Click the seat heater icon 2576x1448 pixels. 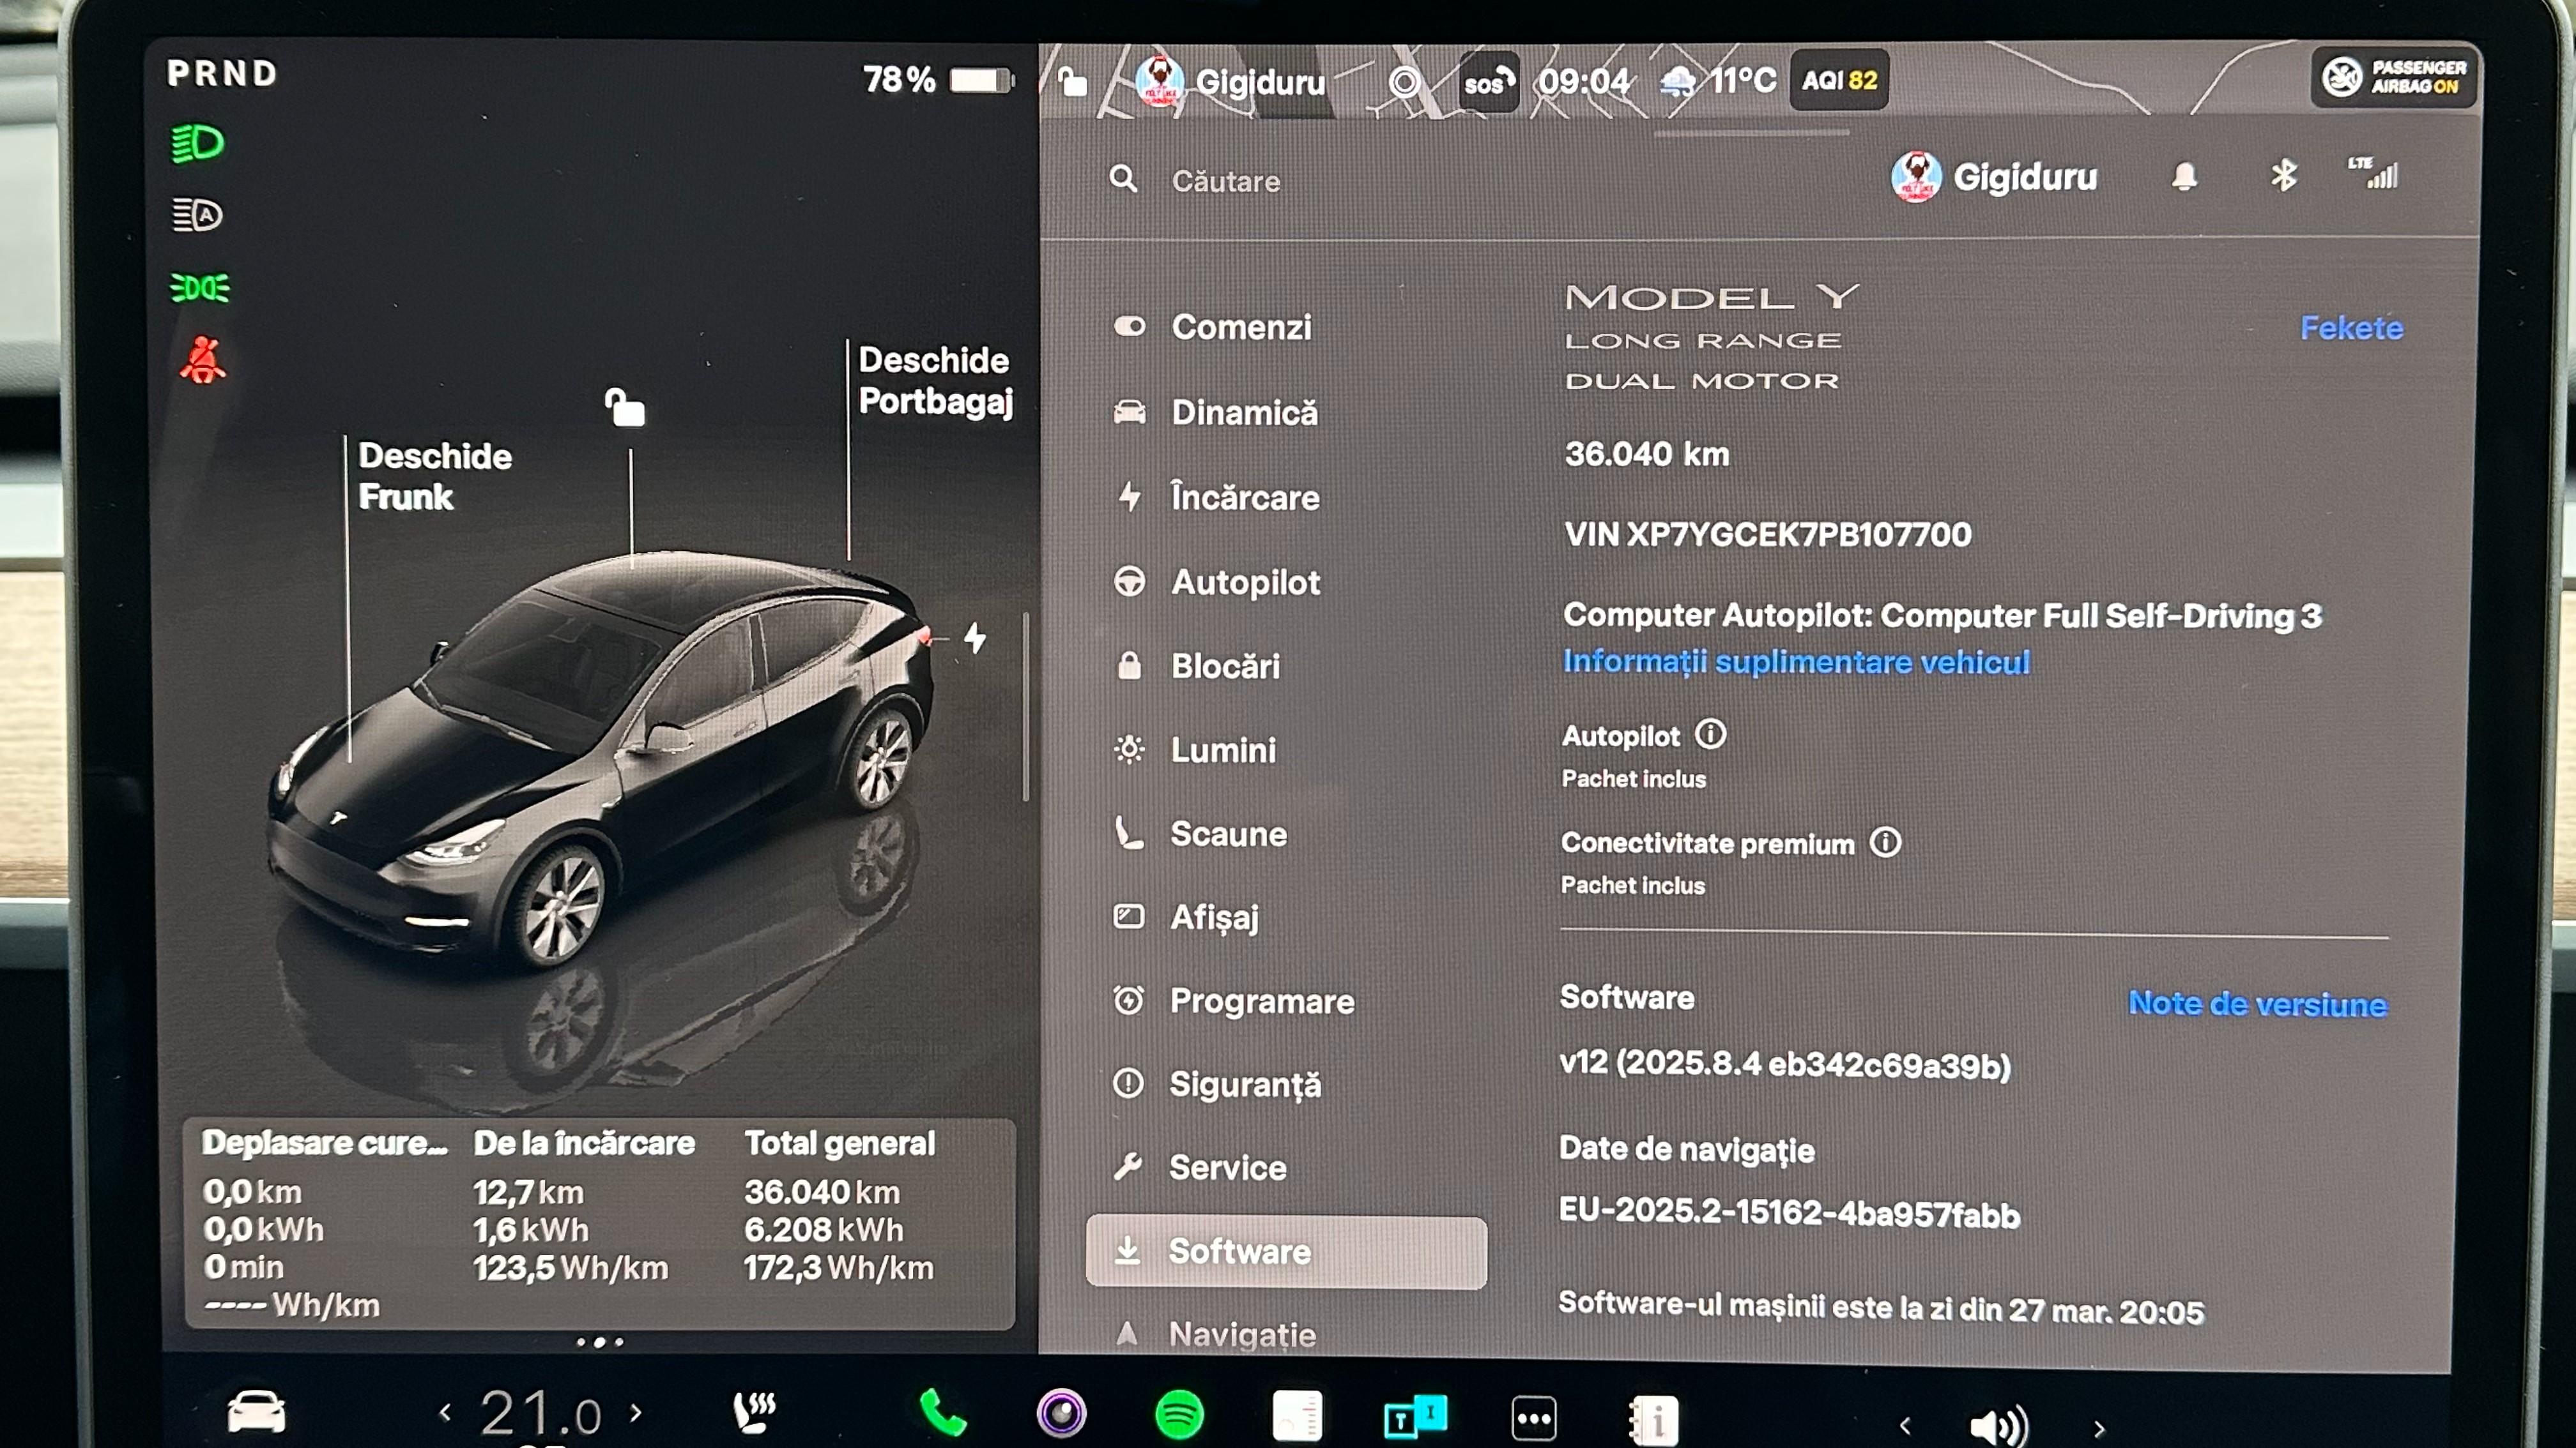pos(754,1411)
